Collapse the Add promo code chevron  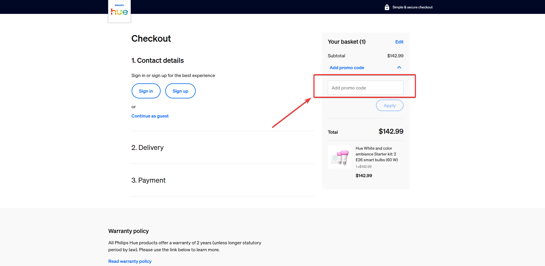(399, 67)
